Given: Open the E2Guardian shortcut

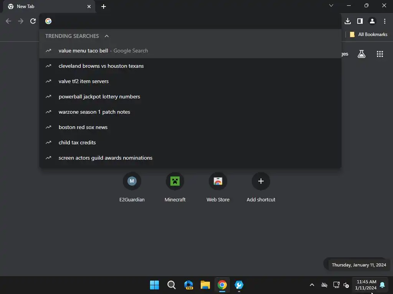Looking at the screenshot, I should coord(132,187).
